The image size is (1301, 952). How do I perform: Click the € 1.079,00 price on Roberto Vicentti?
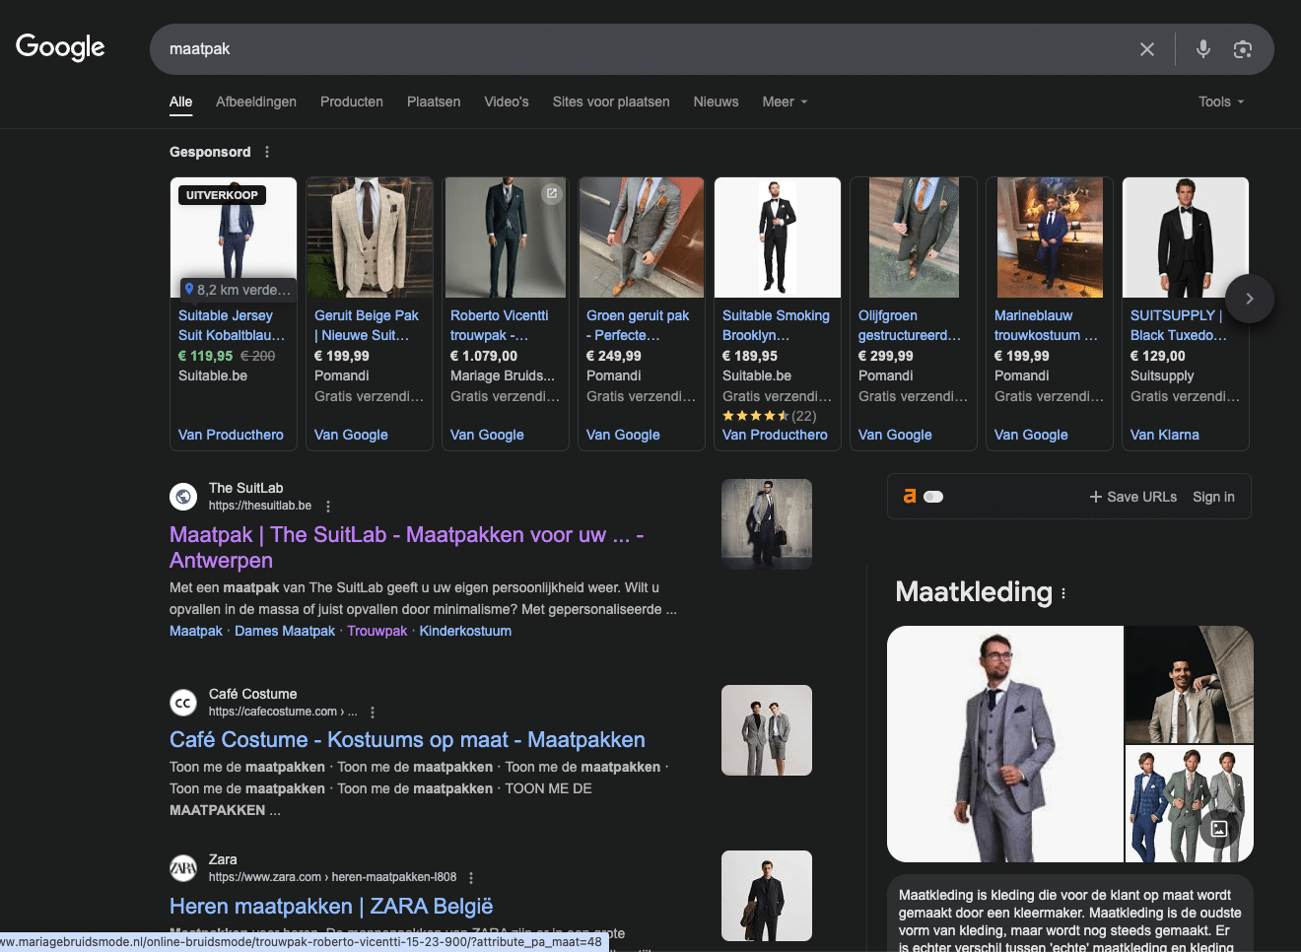(484, 356)
